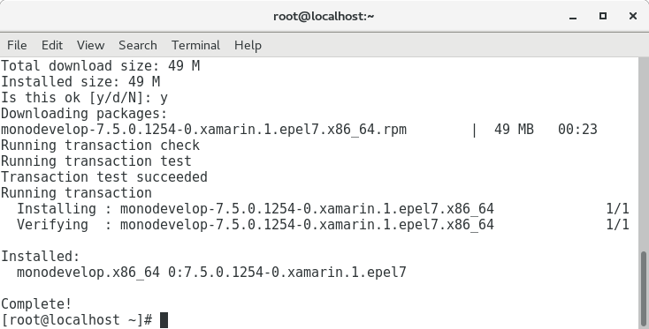Click the 'Is this ok [y/d/N]' line
Image resolution: width=649 pixels, height=329 pixels.
[84, 97]
